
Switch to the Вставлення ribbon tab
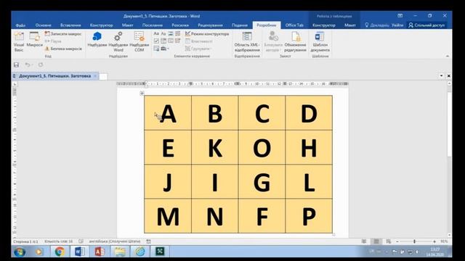tap(70, 25)
